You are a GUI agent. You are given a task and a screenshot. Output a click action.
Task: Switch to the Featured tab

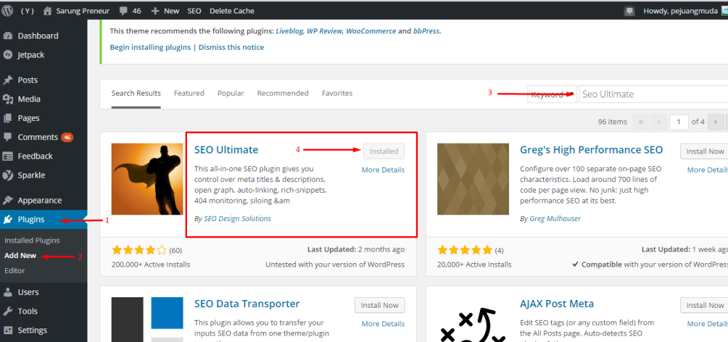click(189, 93)
